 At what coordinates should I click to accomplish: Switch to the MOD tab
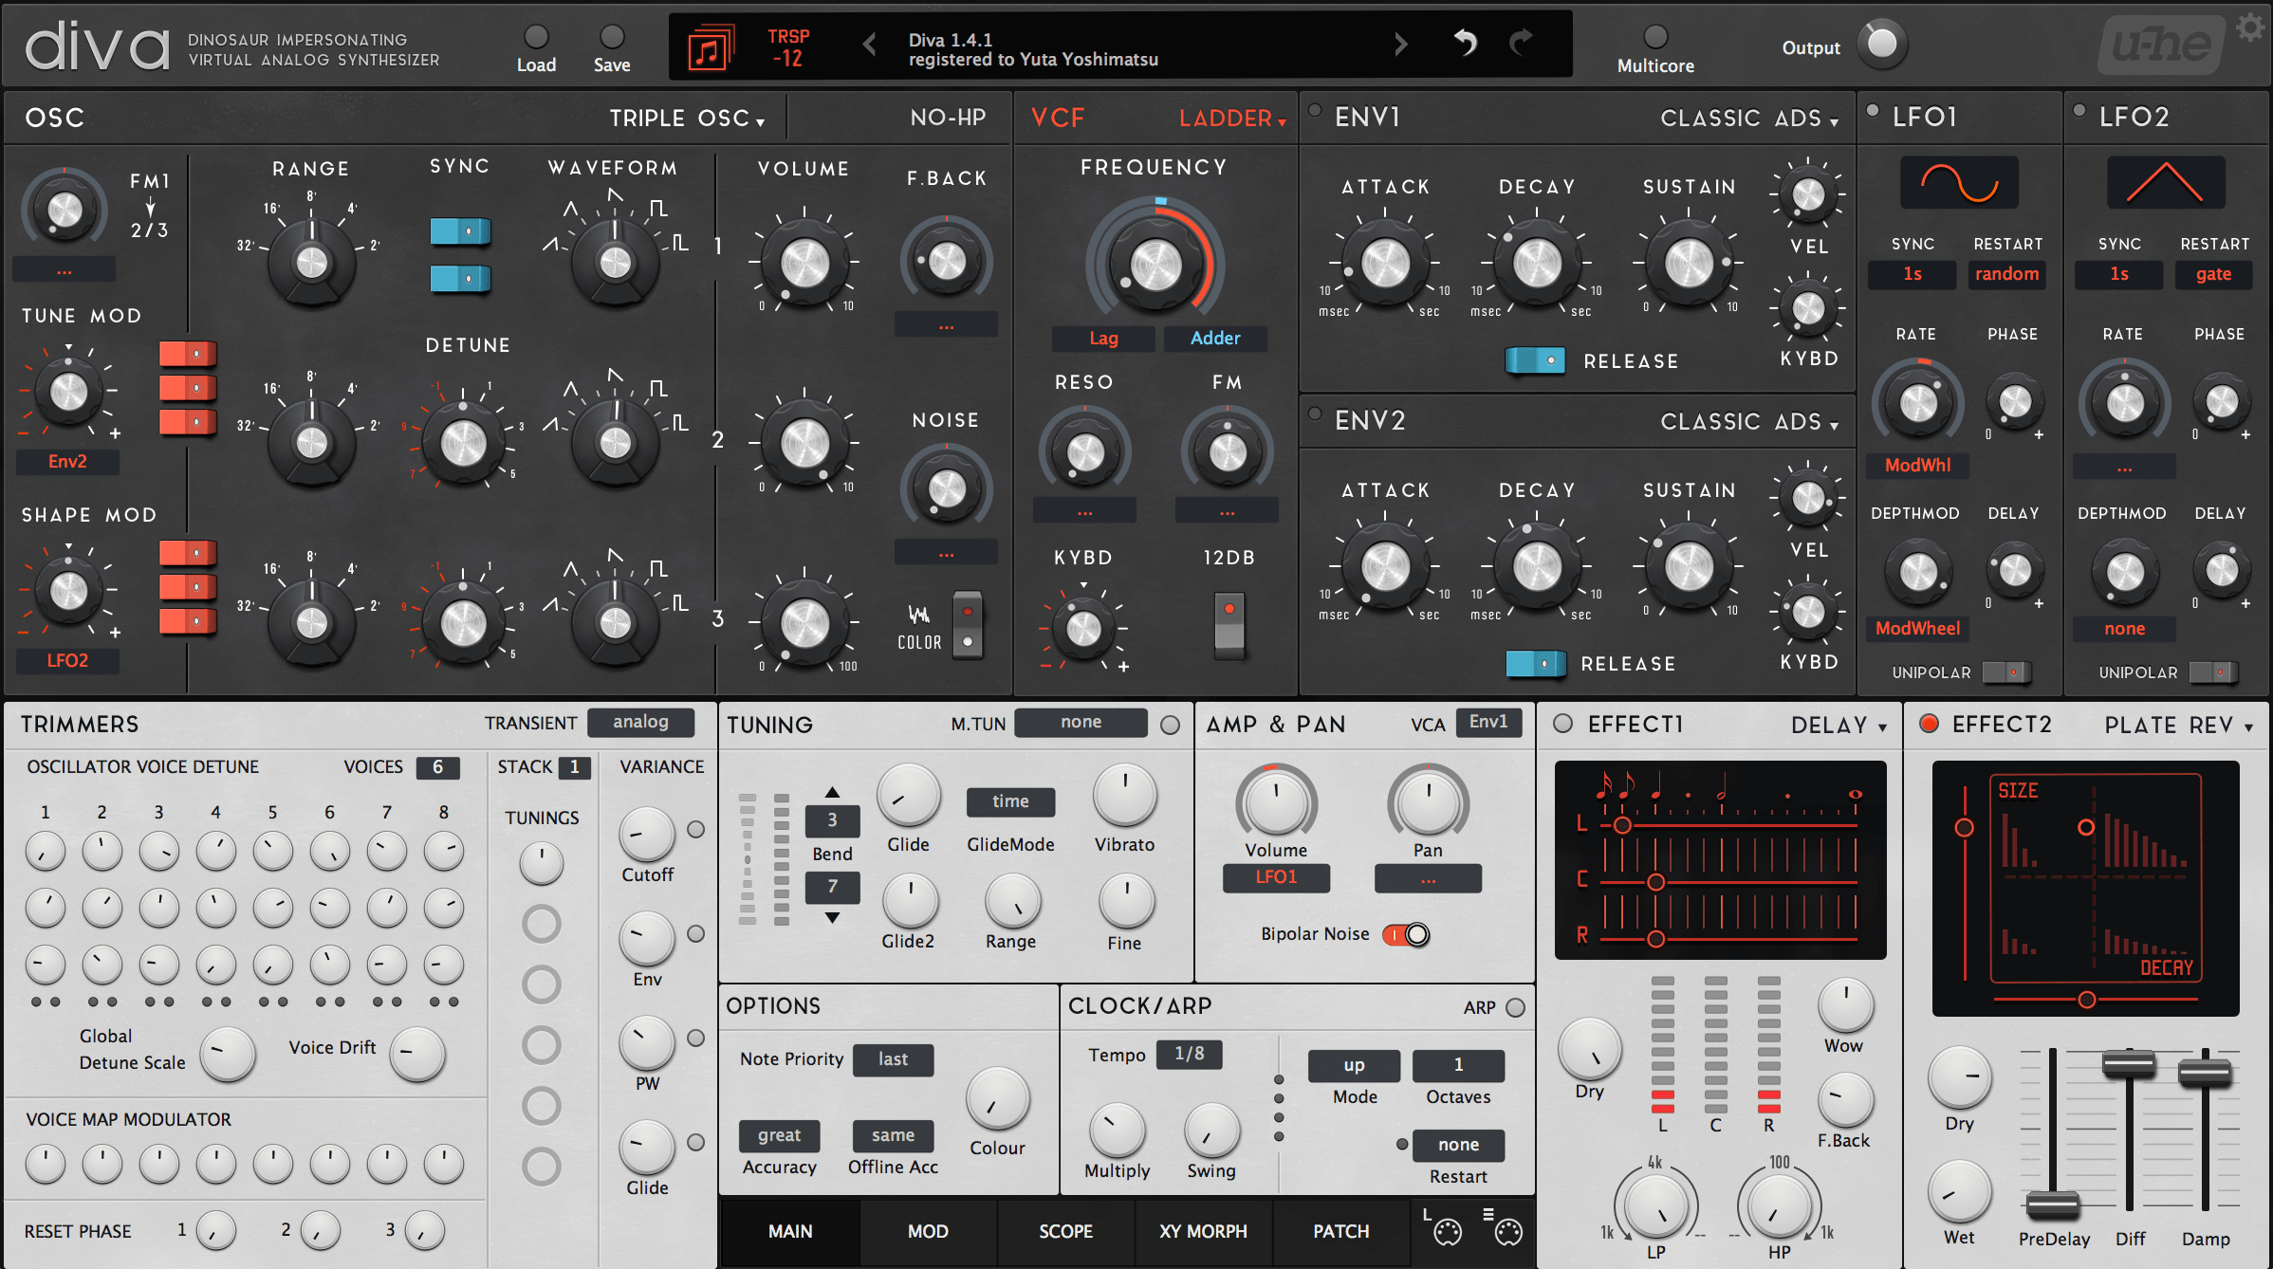[x=928, y=1231]
